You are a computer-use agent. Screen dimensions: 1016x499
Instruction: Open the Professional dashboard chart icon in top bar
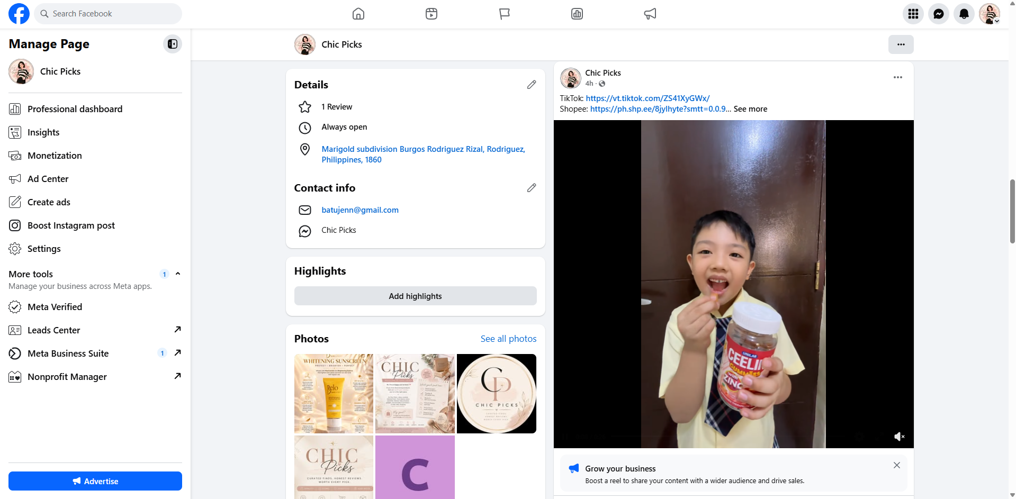tap(577, 14)
